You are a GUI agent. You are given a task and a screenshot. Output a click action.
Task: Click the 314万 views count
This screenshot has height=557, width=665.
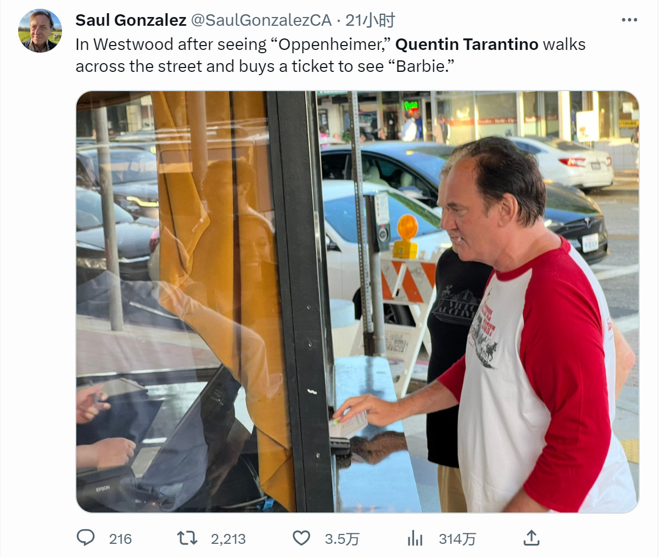(457, 539)
